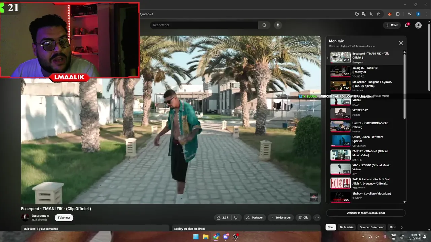
Task: Select the Source : Esserpent chip
Action: pos(371,227)
